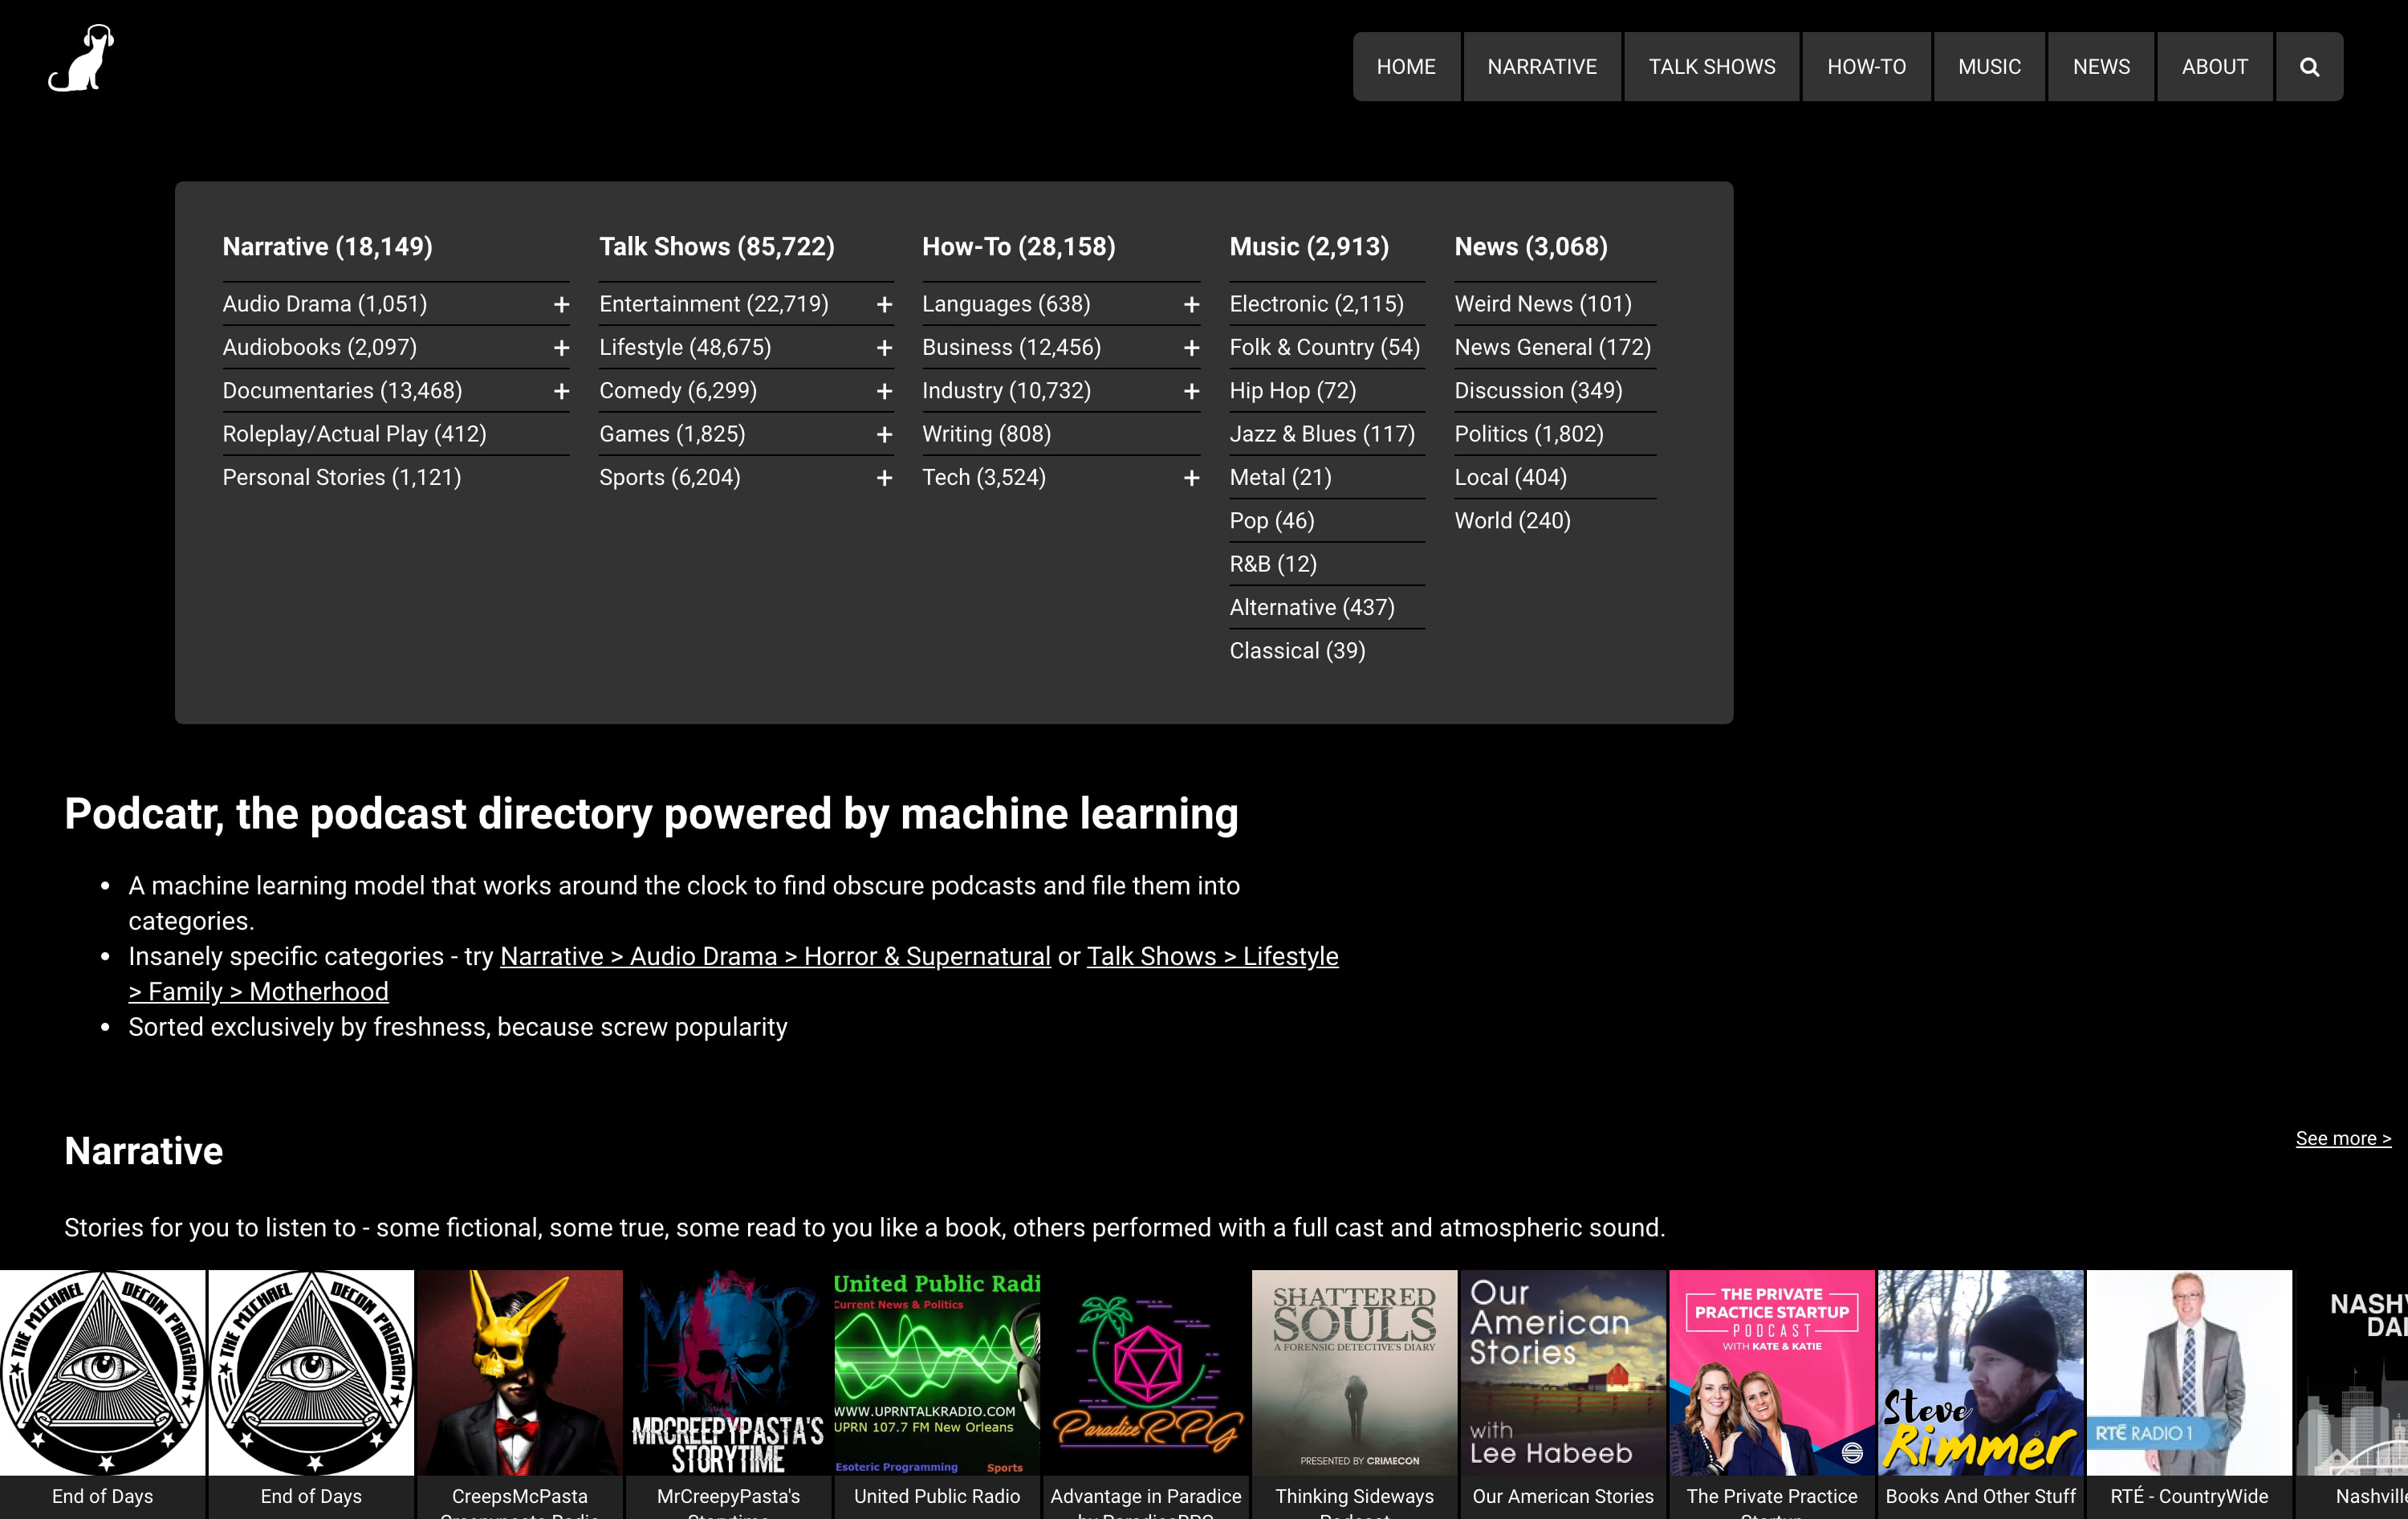Screen dimensions: 2408x1519
Task: Expand the Audiobooks subcategories
Action: [x=561, y=348]
